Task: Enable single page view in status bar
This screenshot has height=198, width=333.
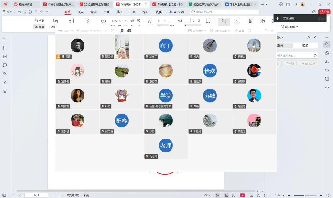Action: pos(227,195)
